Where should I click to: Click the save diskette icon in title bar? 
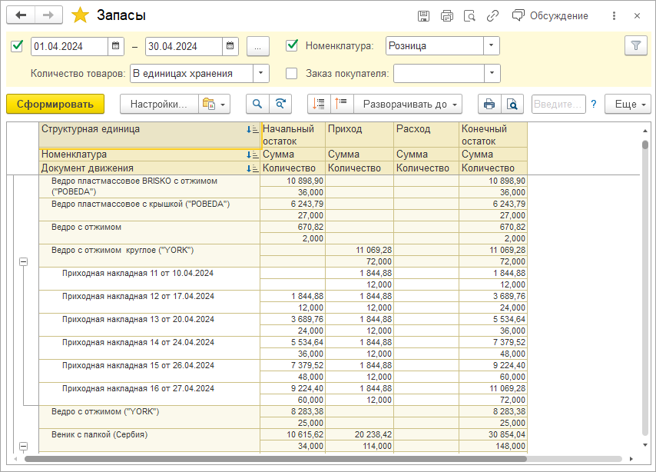(x=423, y=16)
